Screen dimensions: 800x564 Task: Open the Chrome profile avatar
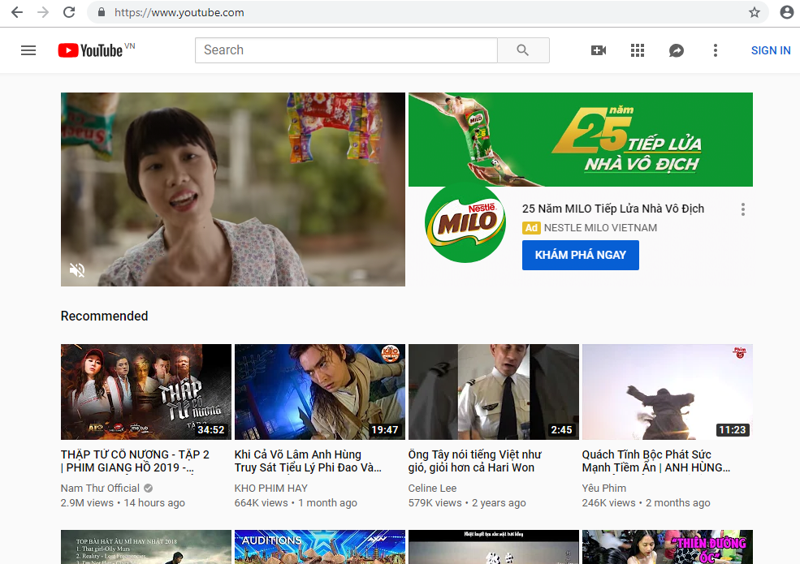pos(786,12)
